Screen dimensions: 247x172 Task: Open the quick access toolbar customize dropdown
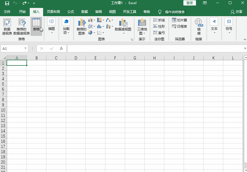pos(34,3)
